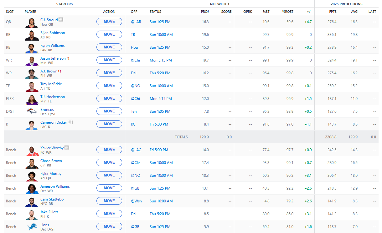Viewport: 382px width, 233px height.
Task: Click MOVE button for A.J. Brown
Action: pyautogui.click(x=109, y=73)
